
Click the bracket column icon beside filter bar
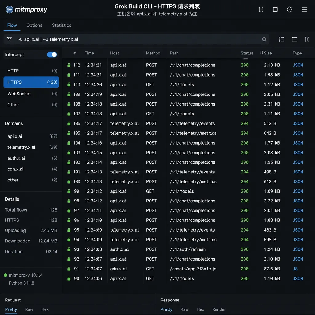click(307, 39)
